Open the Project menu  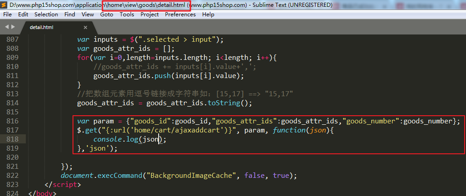click(x=150, y=15)
